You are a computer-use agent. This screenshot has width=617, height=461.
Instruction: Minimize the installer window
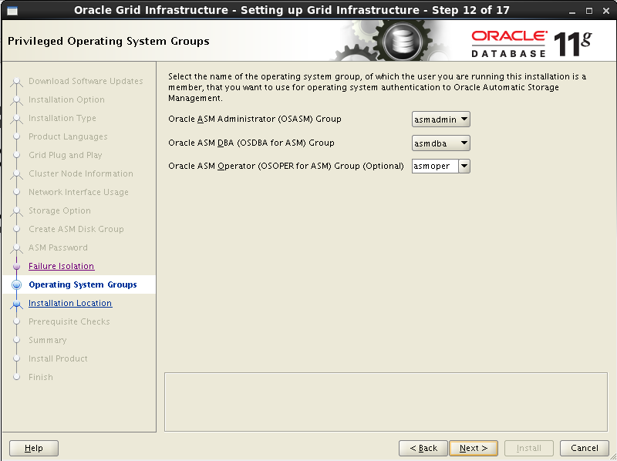click(x=572, y=11)
